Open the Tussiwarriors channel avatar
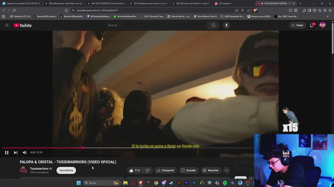This screenshot has width=334, height=187. coord(24,170)
